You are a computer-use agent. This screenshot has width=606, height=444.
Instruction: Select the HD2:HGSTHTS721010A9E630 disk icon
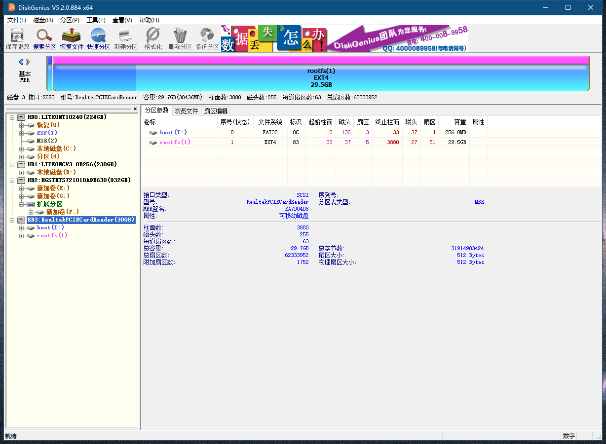coord(21,180)
